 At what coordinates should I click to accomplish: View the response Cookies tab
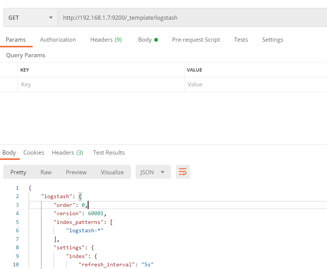pyautogui.click(x=33, y=152)
